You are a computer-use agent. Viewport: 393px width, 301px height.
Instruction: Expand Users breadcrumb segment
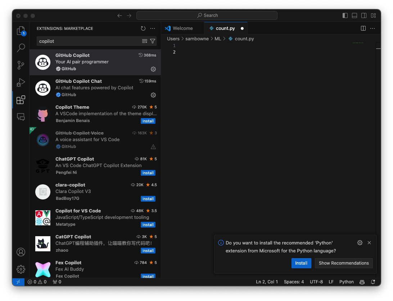173,39
